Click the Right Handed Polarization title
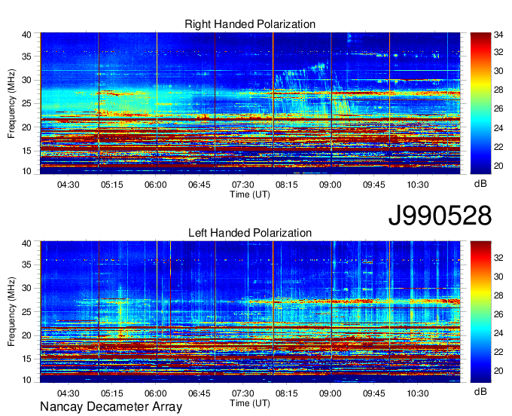 click(250, 24)
